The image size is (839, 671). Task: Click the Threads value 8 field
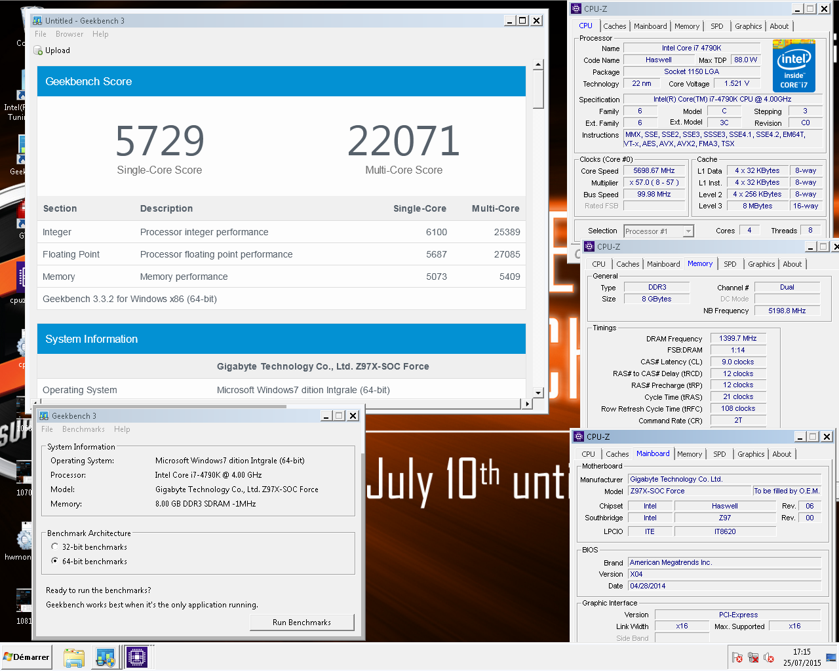tap(810, 230)
